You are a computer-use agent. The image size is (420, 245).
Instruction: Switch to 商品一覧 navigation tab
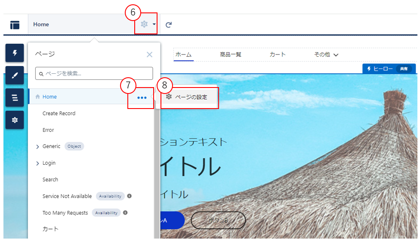coord(230,54)
